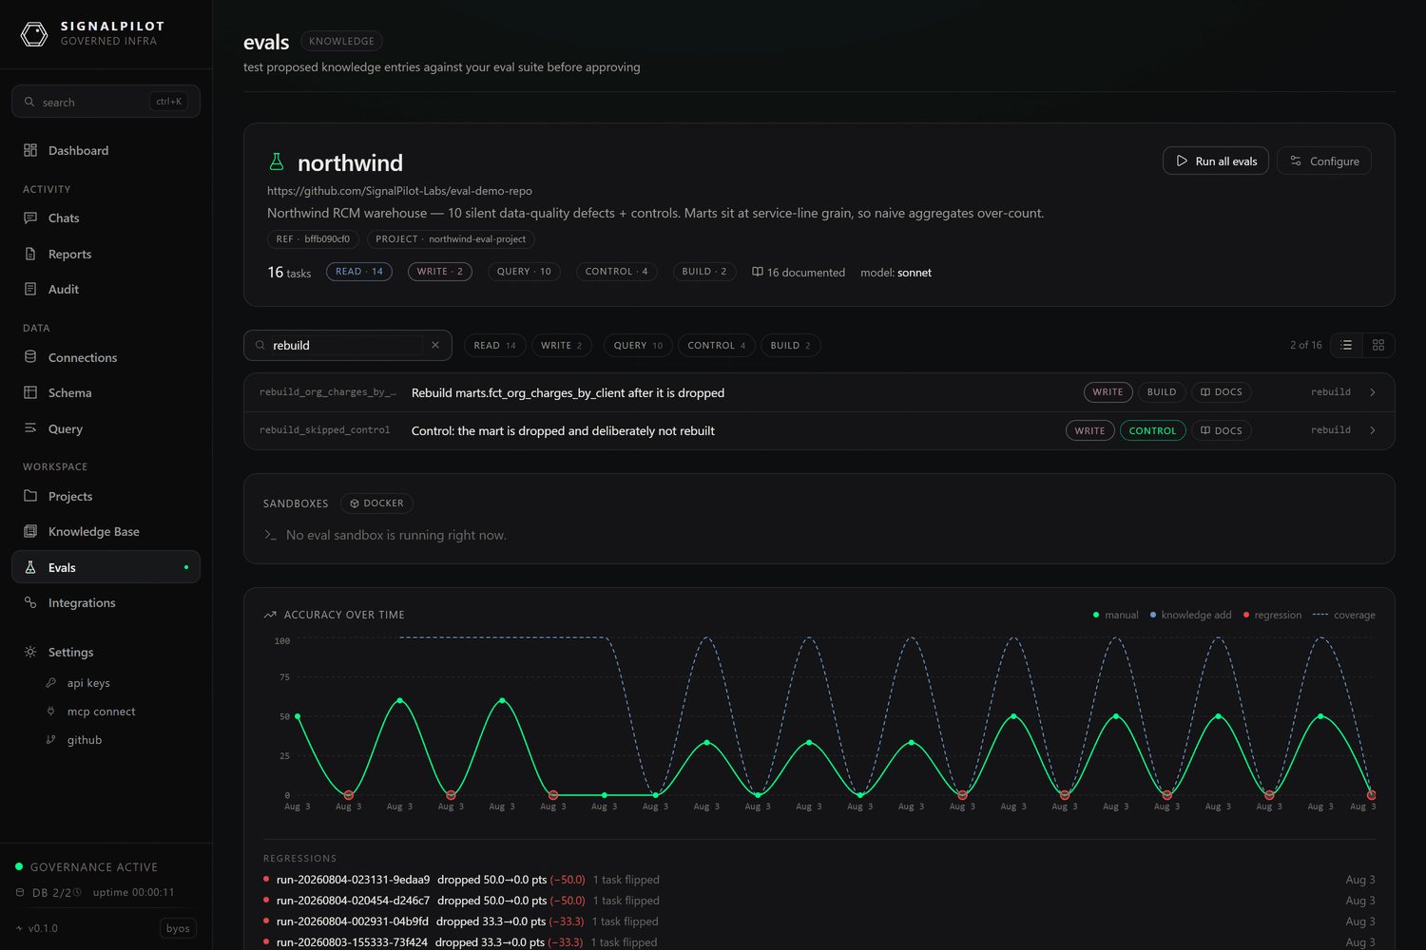Click the Projects folder icon
The image size is (1426, 950).
point(30,496)
